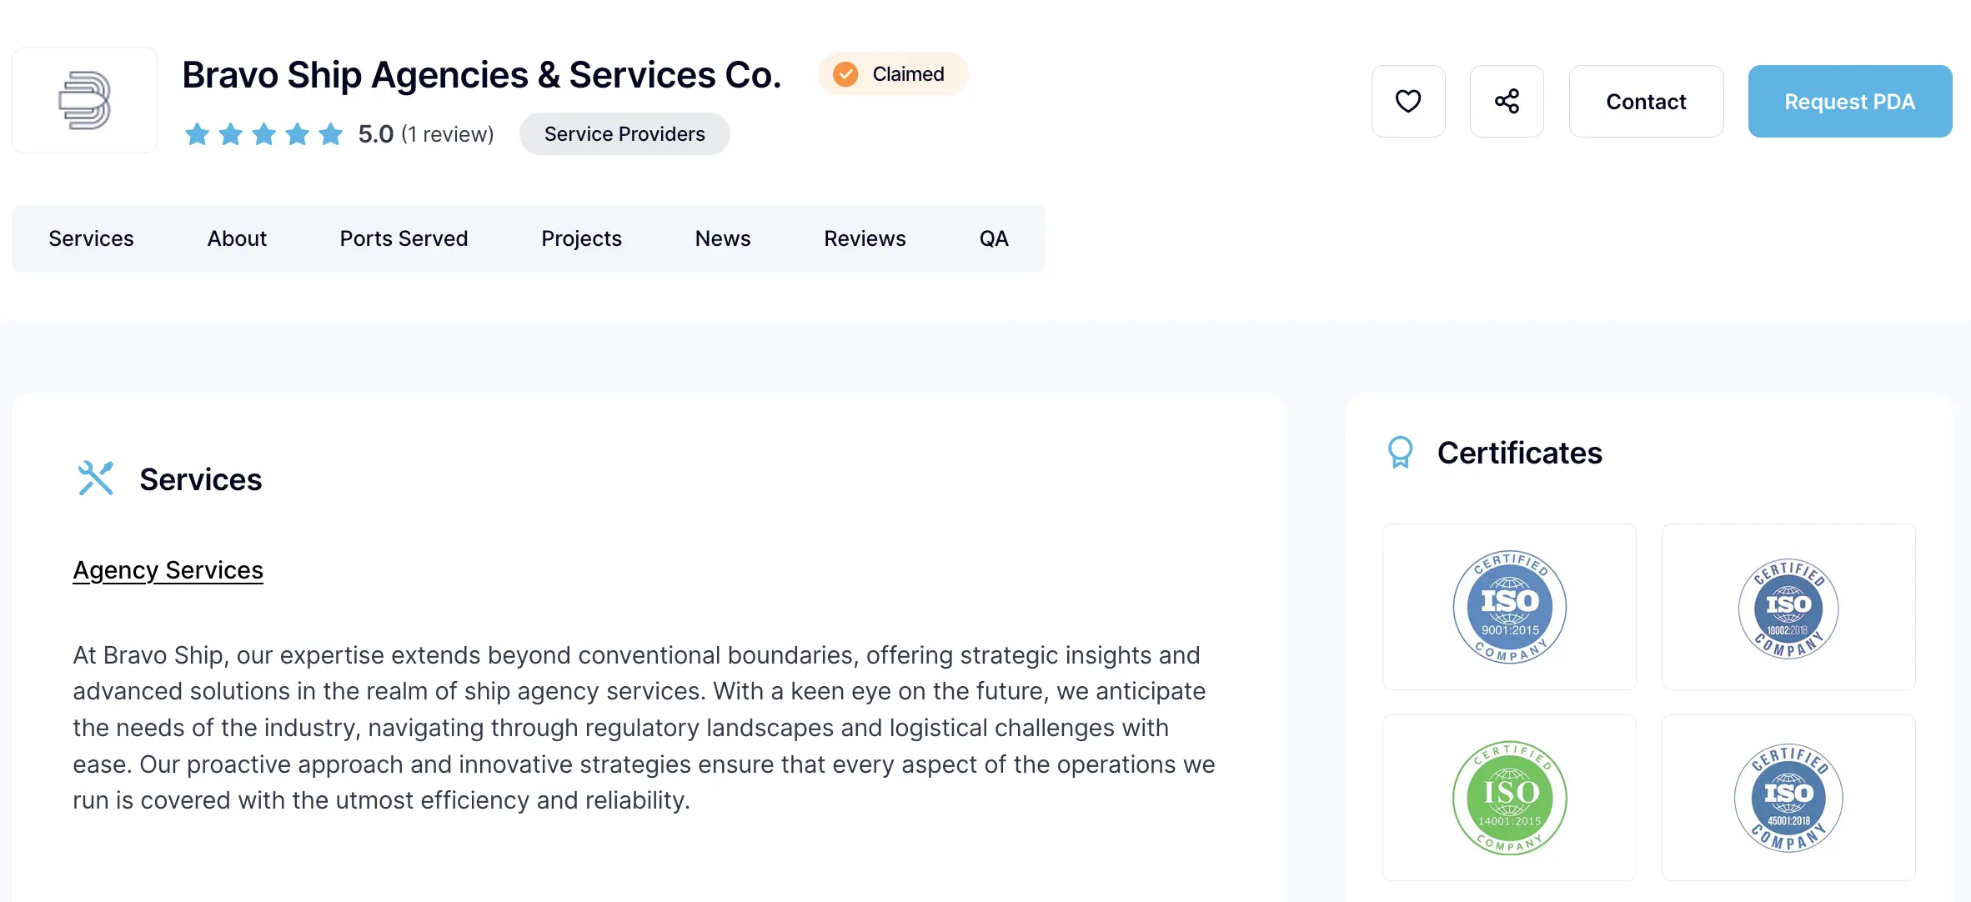
Task: Select the News tab
Action: click(x=723, y=238)
